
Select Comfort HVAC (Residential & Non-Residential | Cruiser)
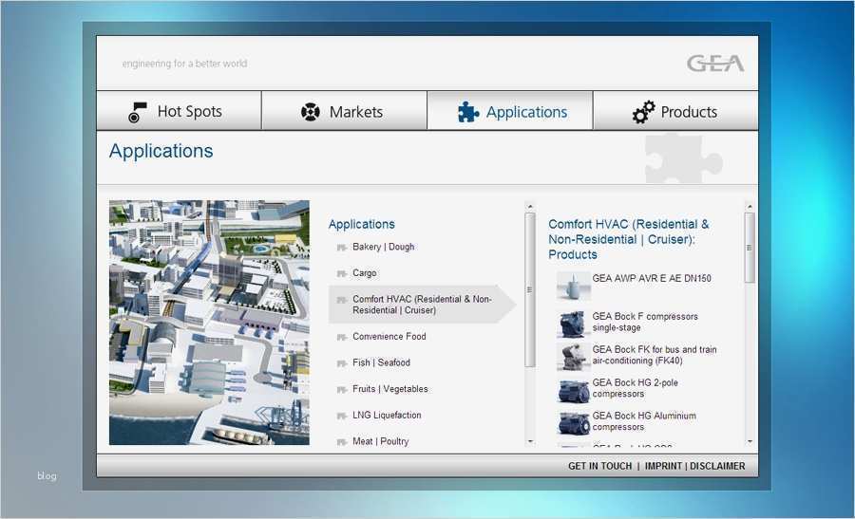(x=422, y=305)
